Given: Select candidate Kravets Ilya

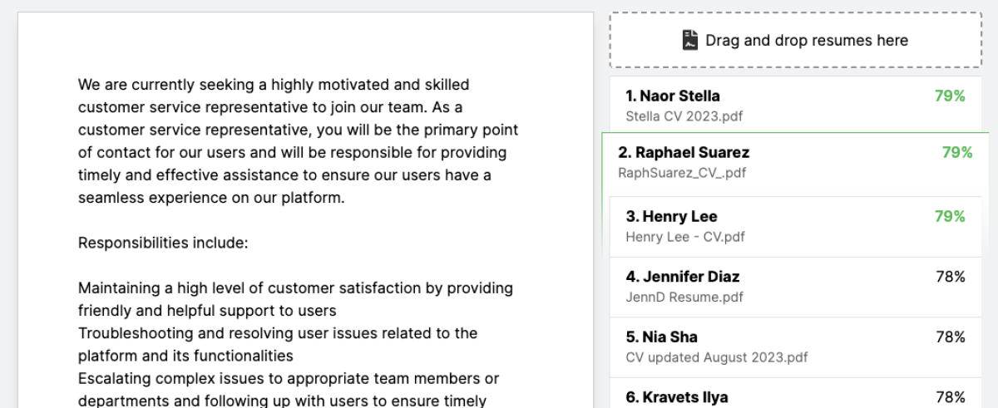Looking at the screenshot, I should pyautogui.click(x=676, y=397).
